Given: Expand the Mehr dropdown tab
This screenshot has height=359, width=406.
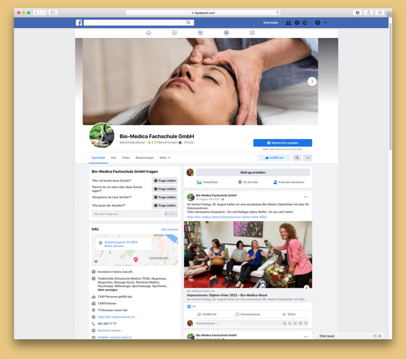Looking at the screenshot, I should click(165, 158).
